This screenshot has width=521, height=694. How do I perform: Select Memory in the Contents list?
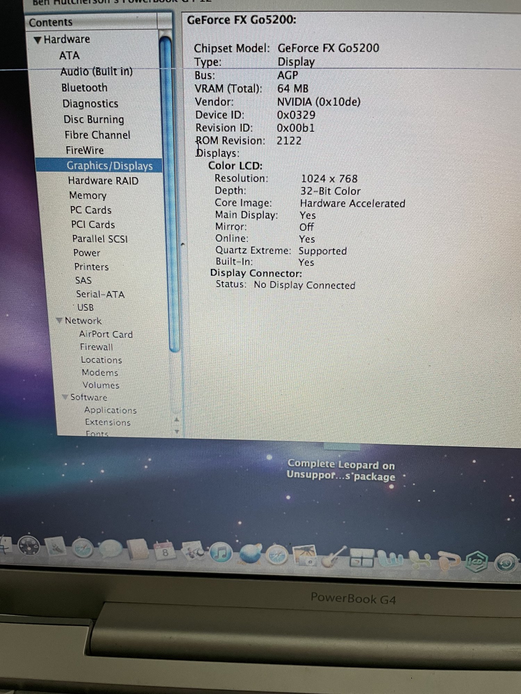88,196
